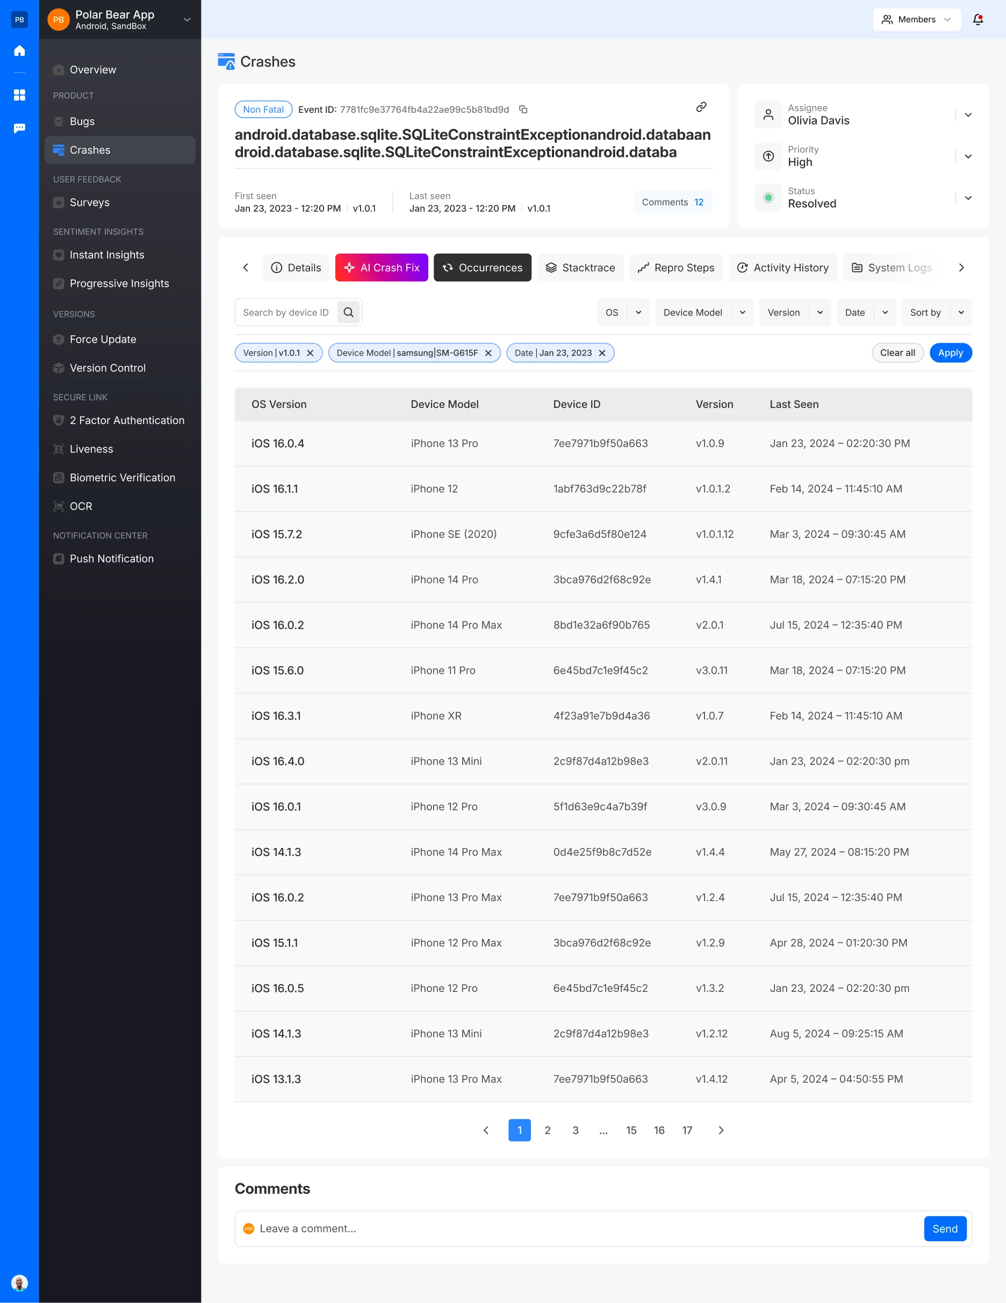Click the notification bell icon
This screenshot has width=1006, height=1303.
pos(978,20)
